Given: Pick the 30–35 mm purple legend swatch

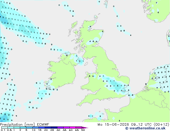Looking at the screenshot, I should [x=60, y=128].
